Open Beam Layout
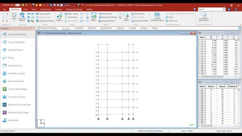 click(71, 14)
